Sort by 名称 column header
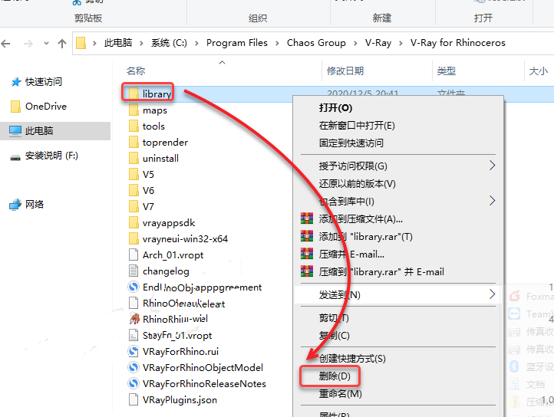This screenshot has width=554, height=417. (136, 71)
